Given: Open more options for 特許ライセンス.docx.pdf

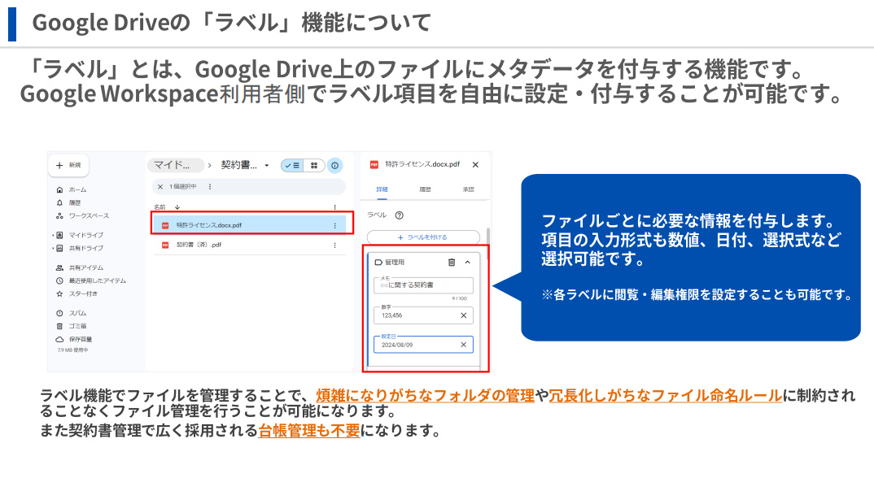Looking at the screenshot, I should click(334, 225).
